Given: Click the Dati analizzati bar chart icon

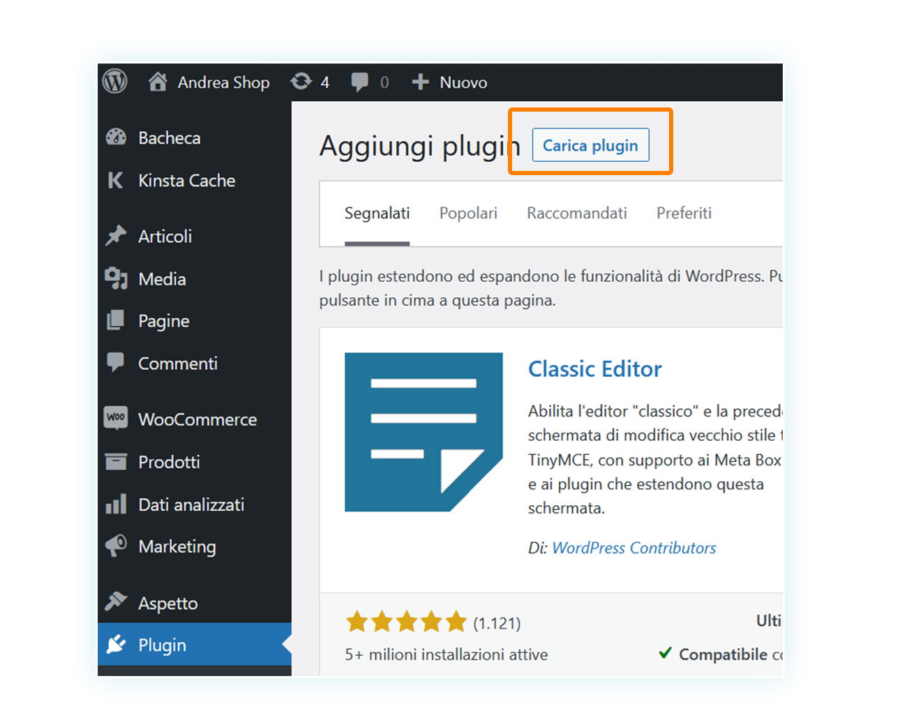Looking at the screenshot, I should 116,504.
